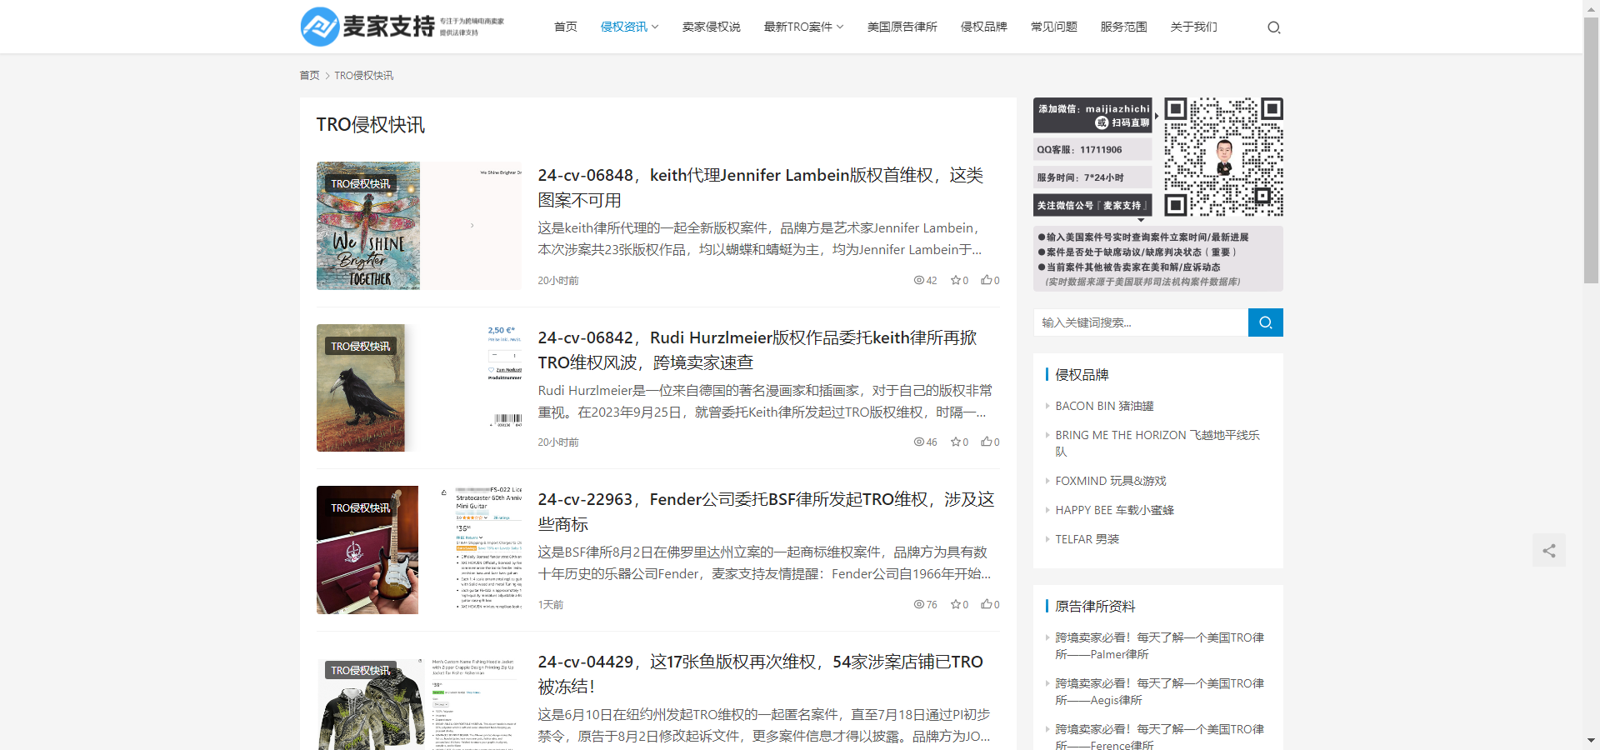1600x750 pixels.
Task: Click the 原告律所资料 sidebar heading
Action: 1095,607
